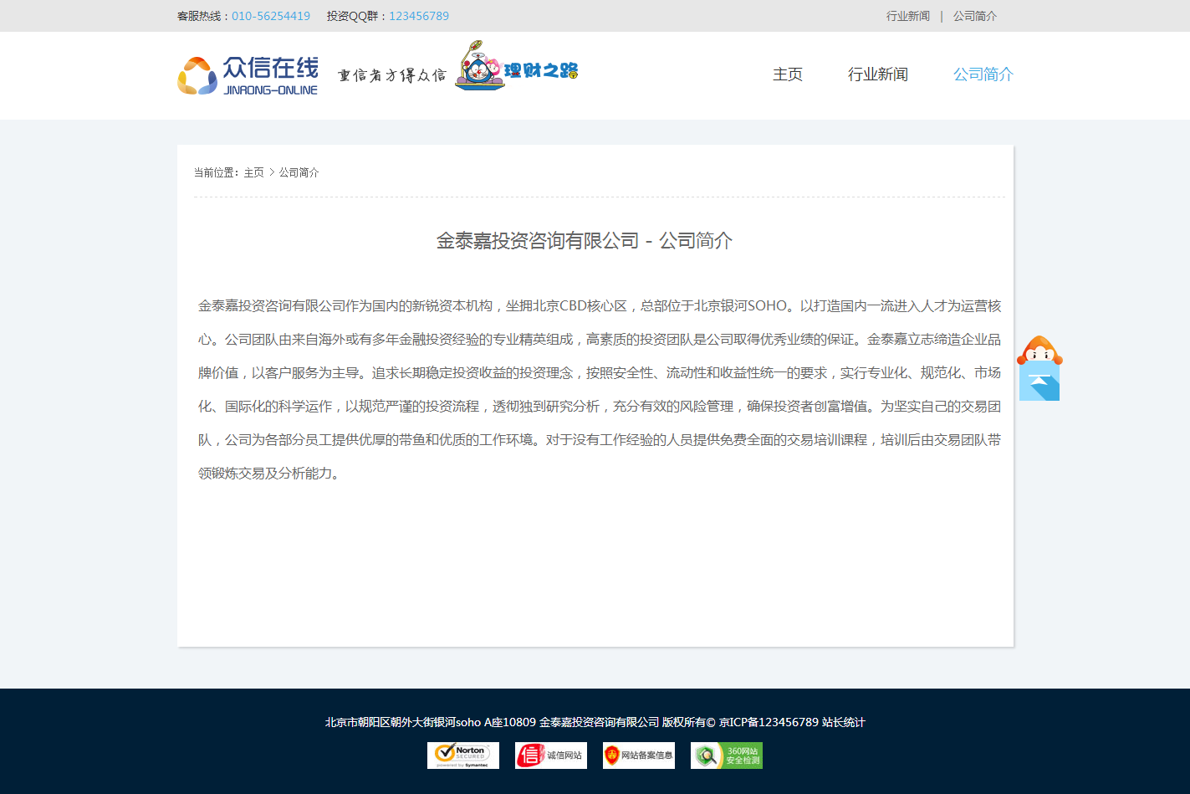Viewport: 1190px width, 794px height.
Task: Follow the 主页 breadcrumb link
Action: pyautogui.click(x=253, y=172)
